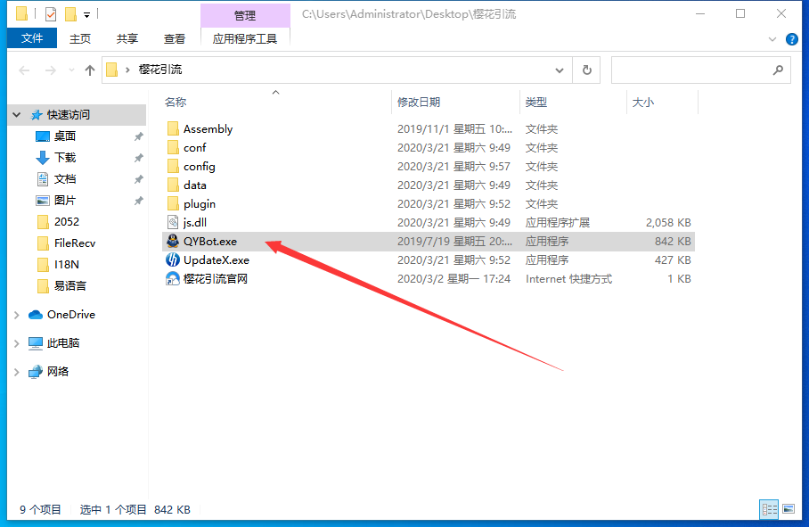Image resolution: width=809 pixels, height=527 pixels.
Task: Click the Back navigation arrow
Action: coord(24,70)
